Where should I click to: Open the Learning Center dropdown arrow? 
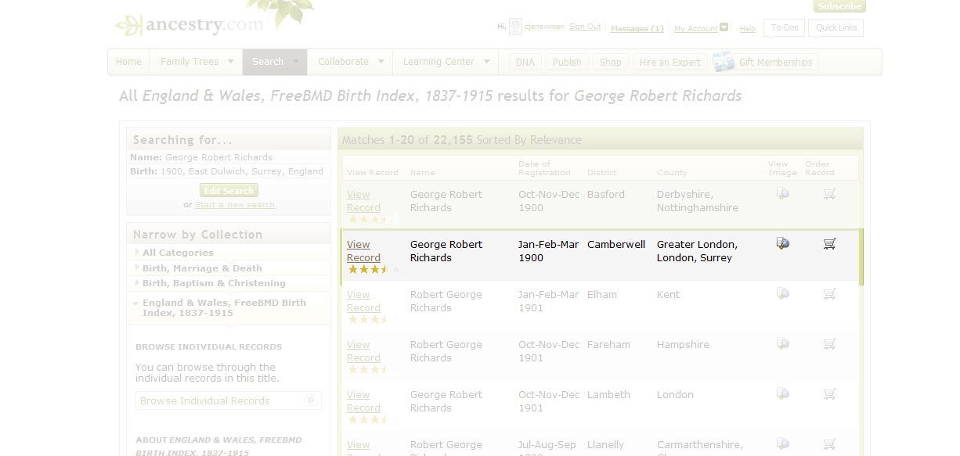click(x=486, y=62)
